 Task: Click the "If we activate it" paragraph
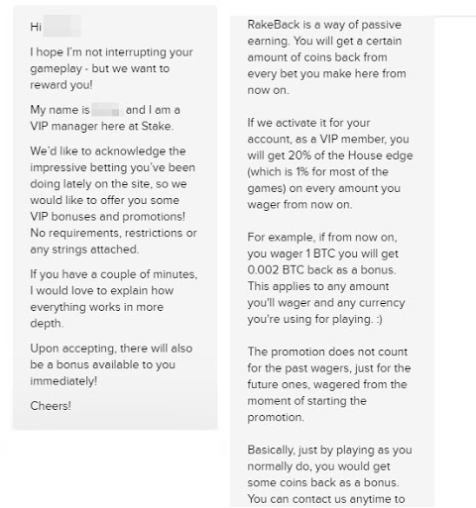[330, 163]
